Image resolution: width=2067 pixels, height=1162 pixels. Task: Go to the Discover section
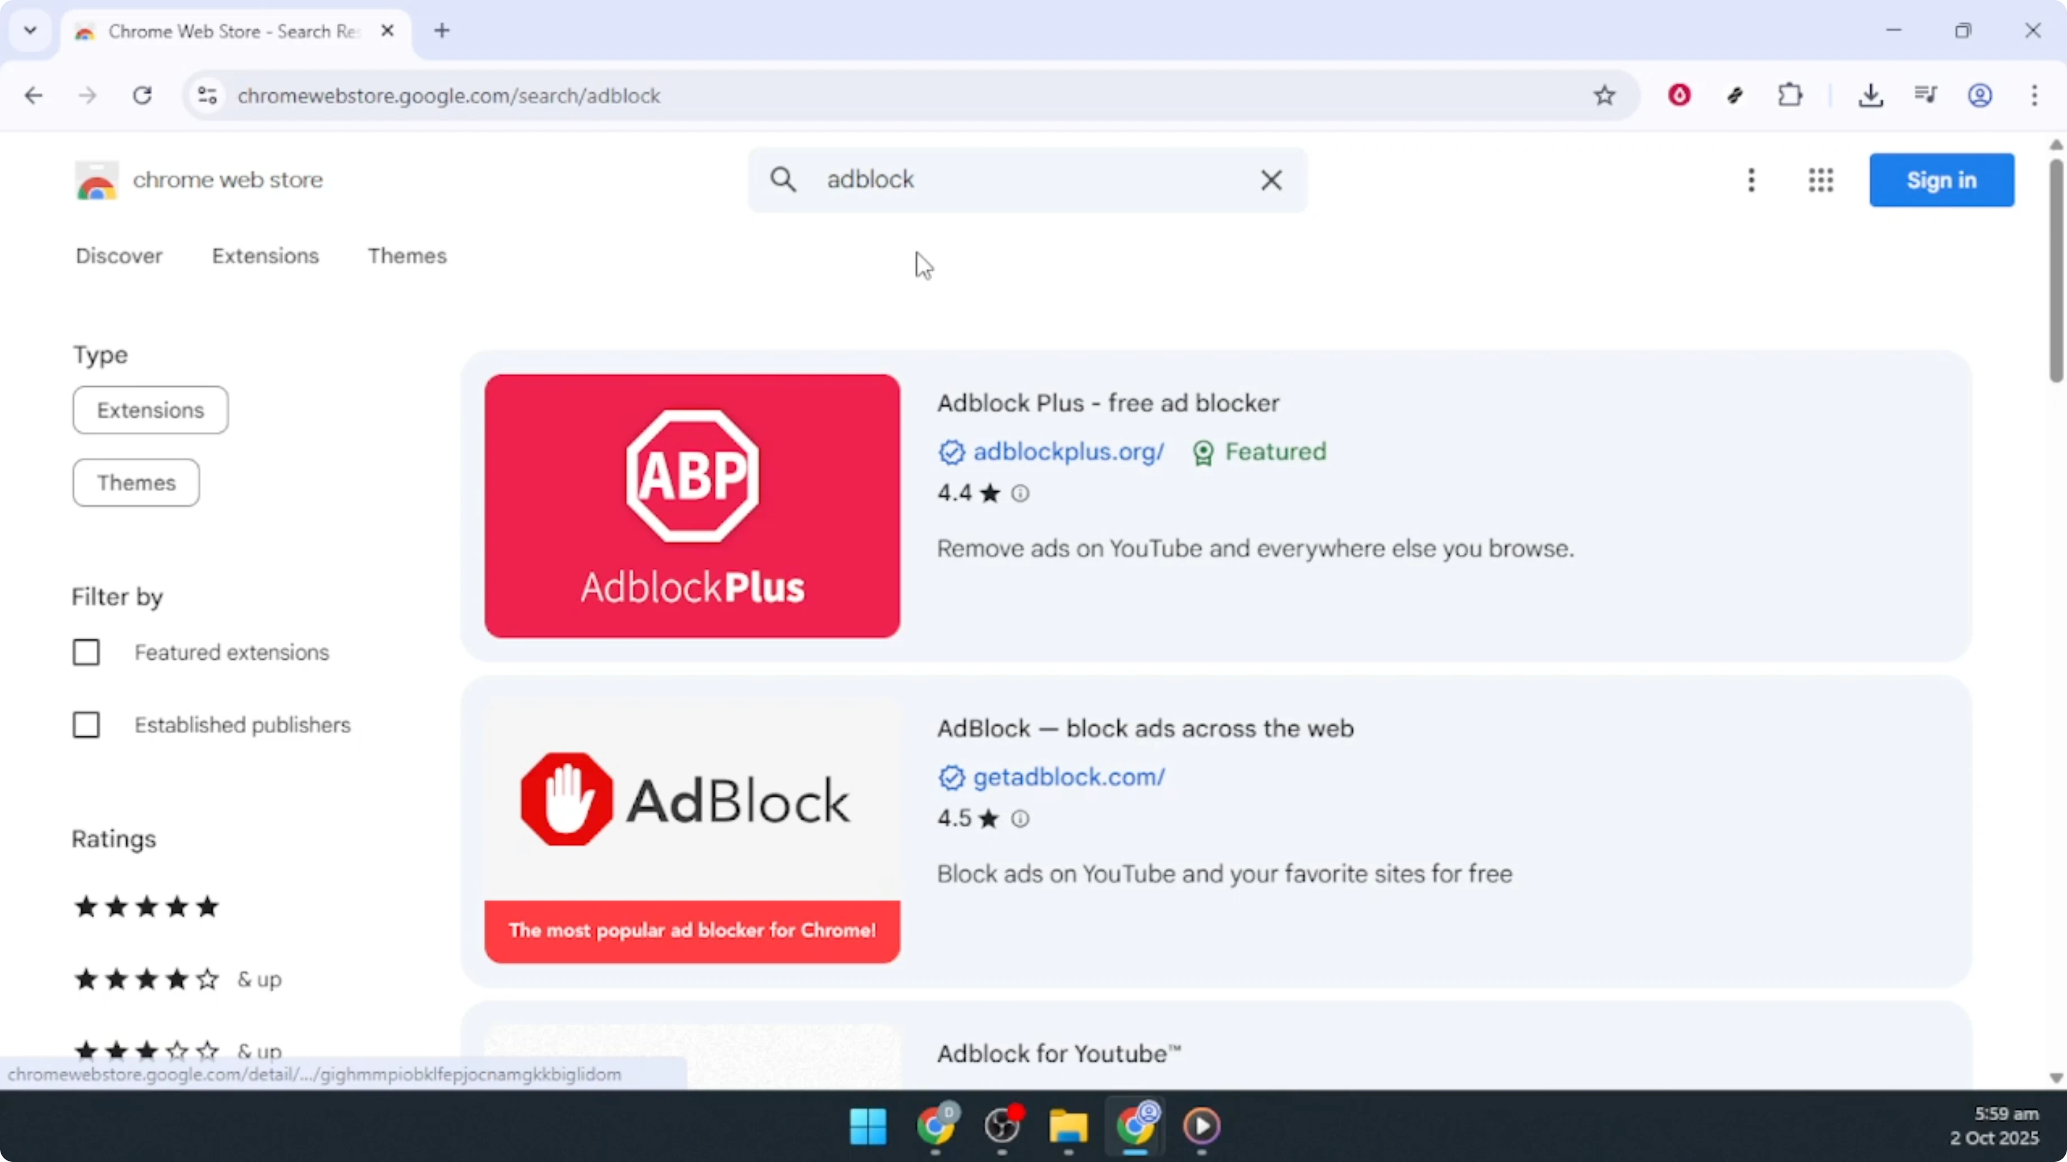(x=120, y=255)
